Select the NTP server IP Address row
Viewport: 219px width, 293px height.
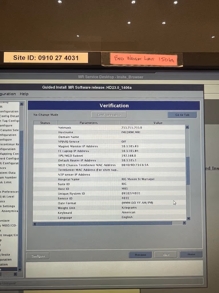109,175
